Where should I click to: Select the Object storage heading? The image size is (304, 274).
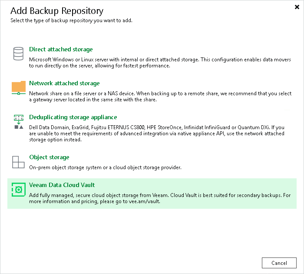pyautogui.click(x=49, y=157)
